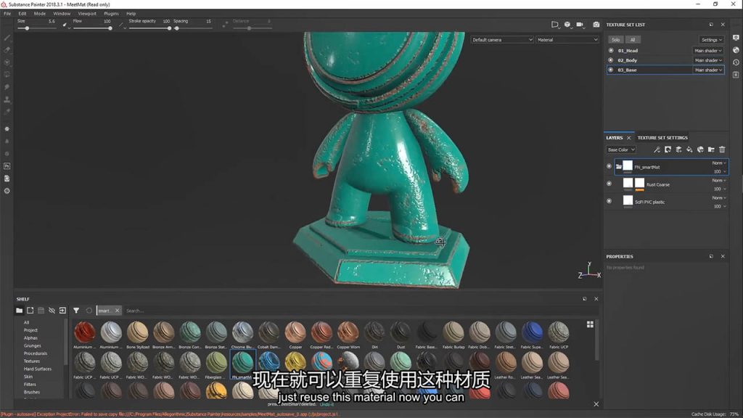Viewport: 743px width, 418px height.
Task: Click the Shelf folder view icon
Action: 19,311
